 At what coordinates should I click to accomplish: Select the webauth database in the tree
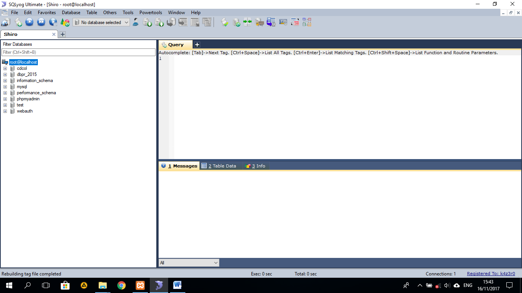24,111
